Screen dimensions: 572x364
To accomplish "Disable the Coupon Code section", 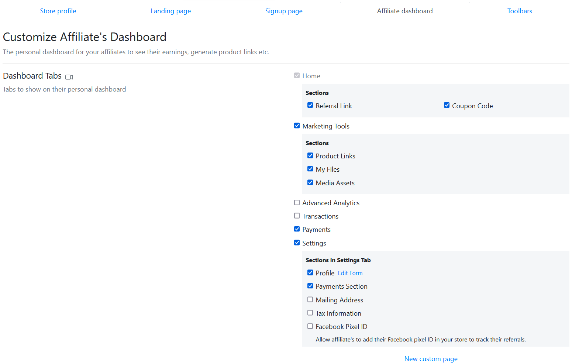I will (447, 105).
